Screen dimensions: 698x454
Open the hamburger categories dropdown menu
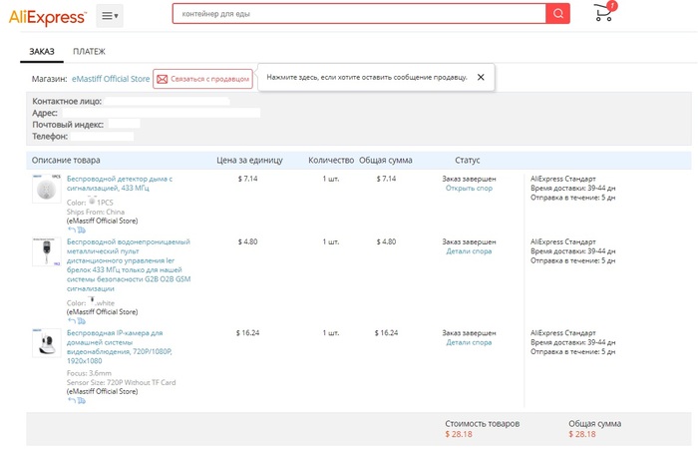coord(110,15)
